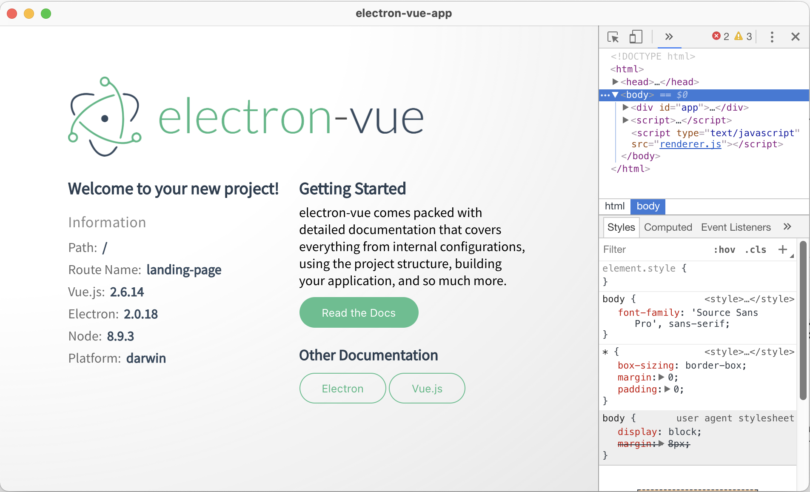
Task: Close the DevTools panel
Action: pos(796,37)
